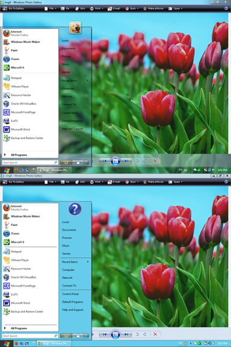Rotate clockwise in the lower Photo Gallery controls
Screen dimensions: 231x347
(145, 334)
